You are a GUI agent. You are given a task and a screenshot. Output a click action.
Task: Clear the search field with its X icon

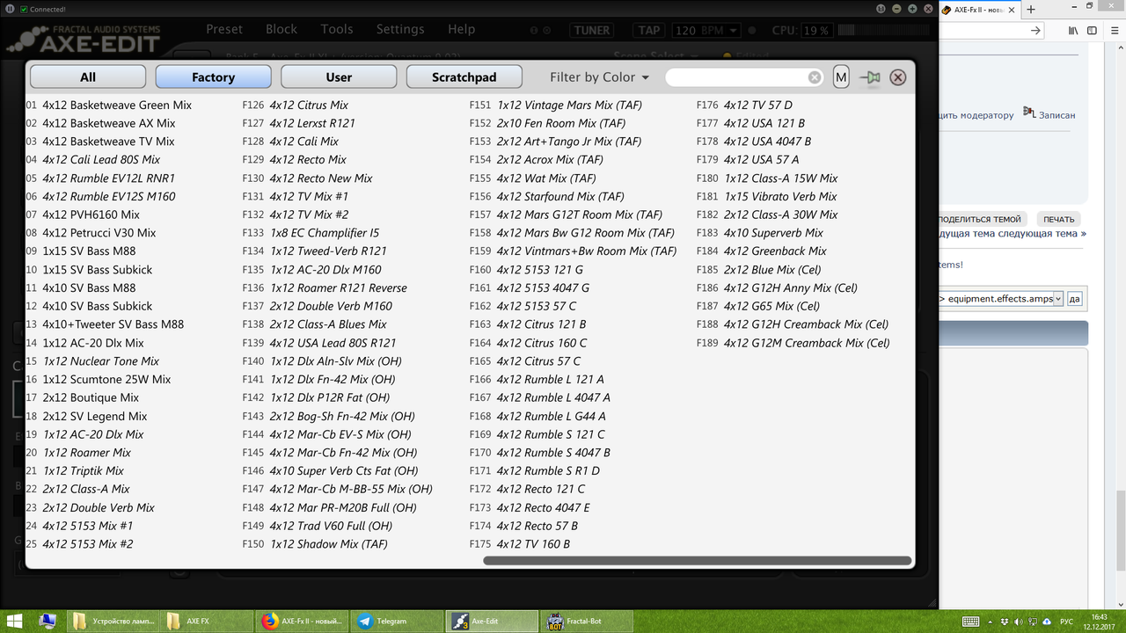coord(815,77)
